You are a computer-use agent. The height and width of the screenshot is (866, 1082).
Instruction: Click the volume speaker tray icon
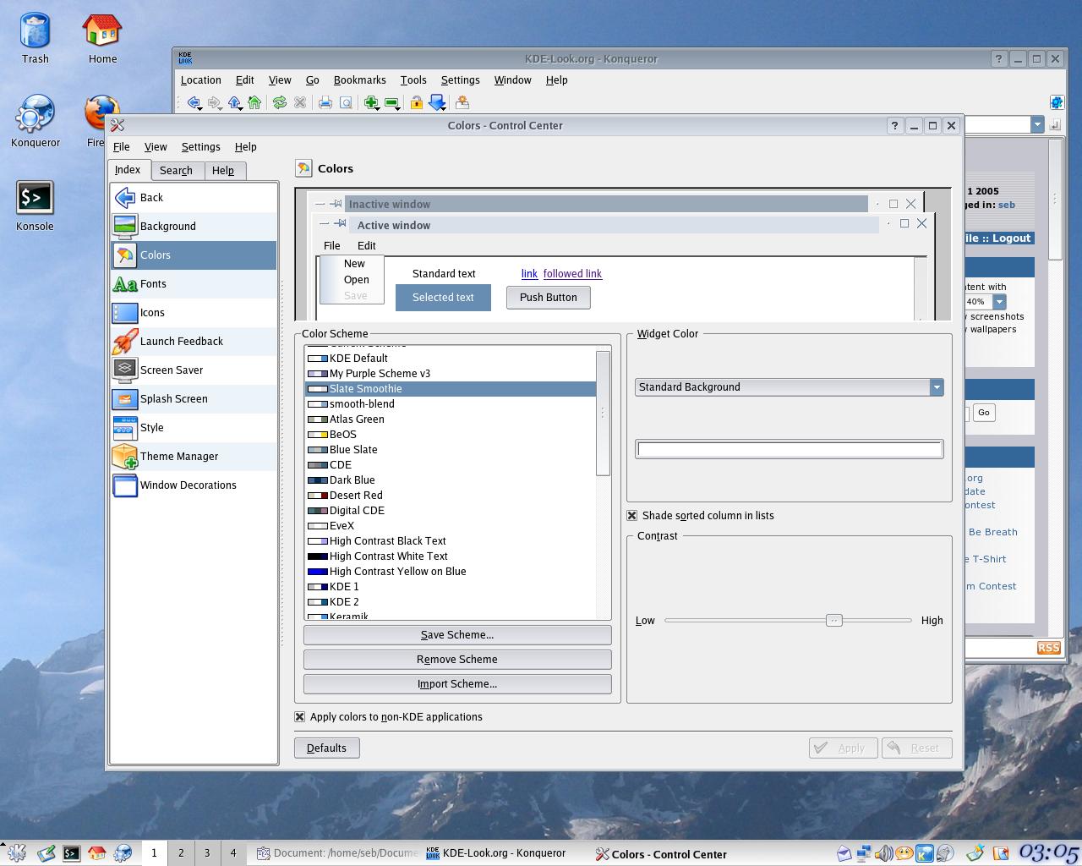click(x=883, y=853)
